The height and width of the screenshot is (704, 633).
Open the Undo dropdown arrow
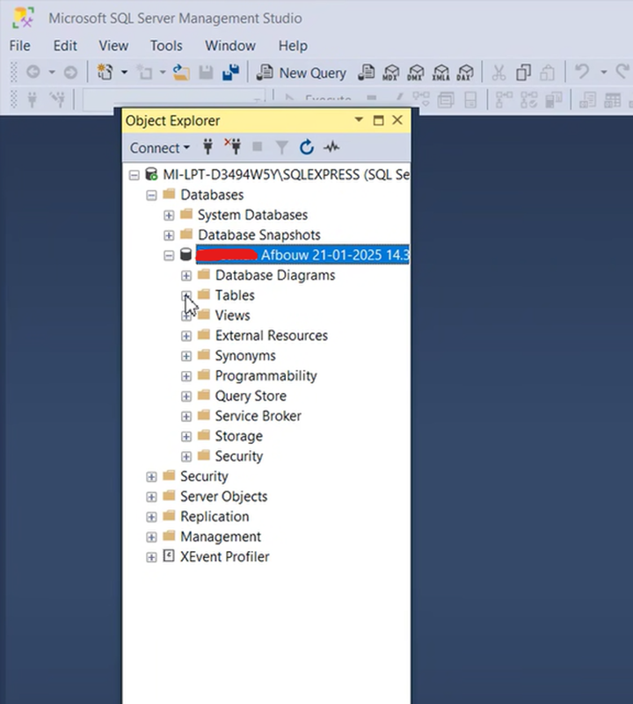pos(604,72)
